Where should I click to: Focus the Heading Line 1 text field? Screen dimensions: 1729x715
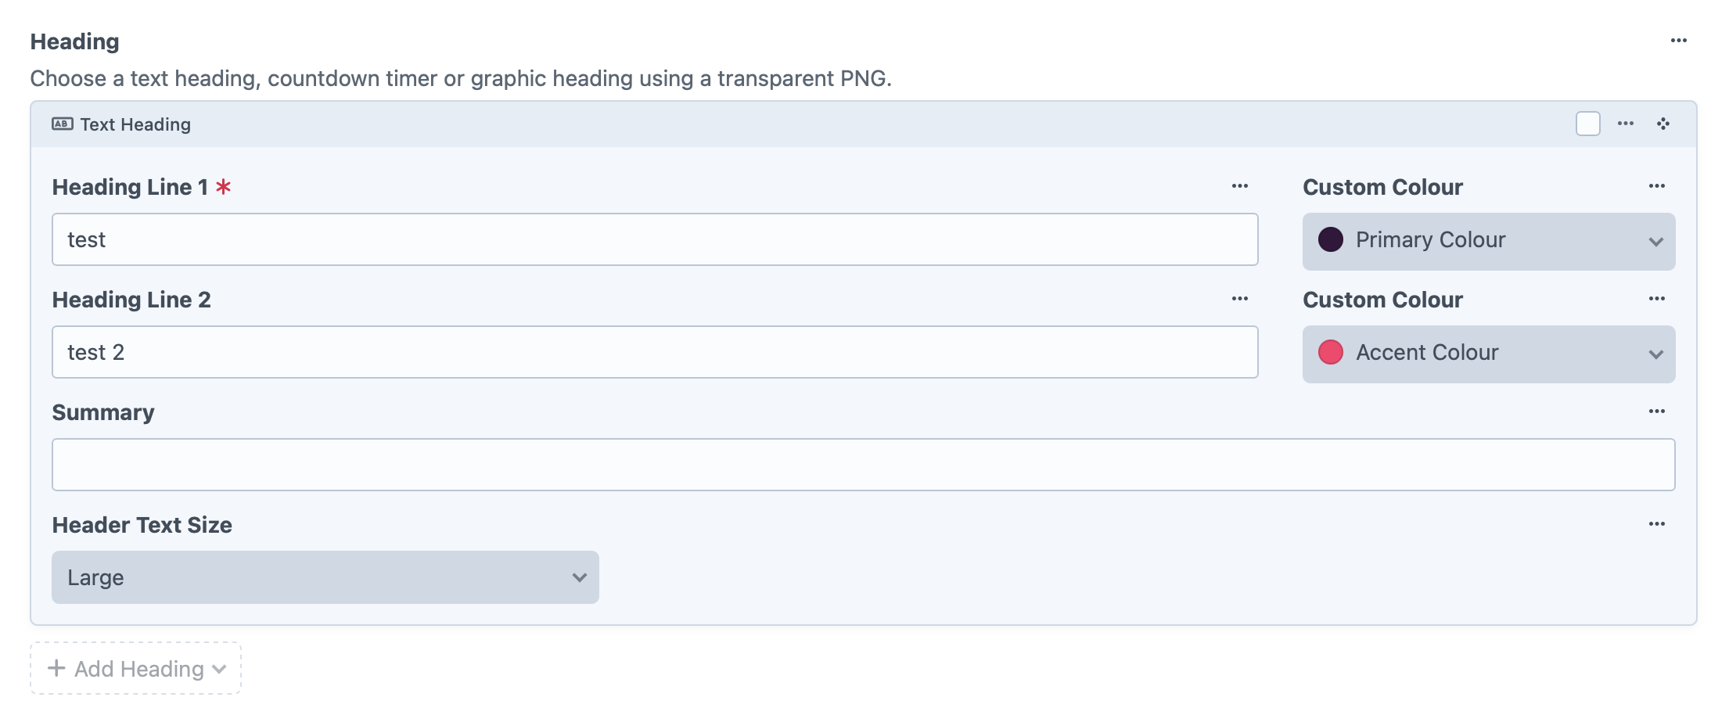[655, 239]
